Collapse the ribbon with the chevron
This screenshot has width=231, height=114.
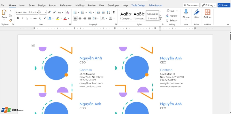coord(228,24)
